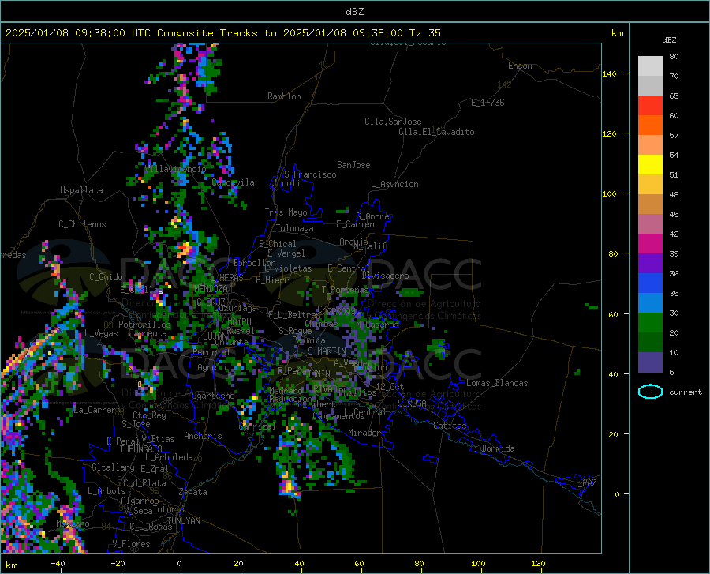Click the 'E_1-736' map label
710x574 pixels.
click(488, 103)
